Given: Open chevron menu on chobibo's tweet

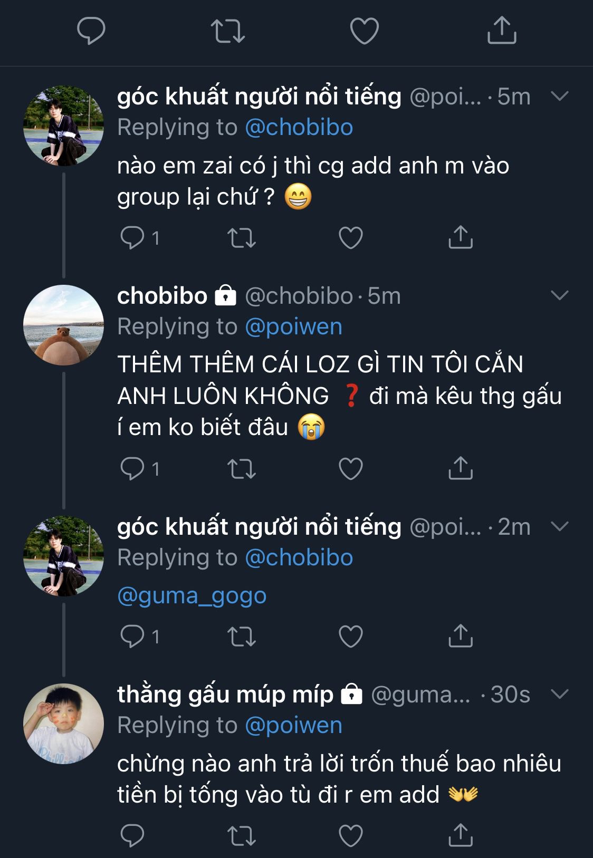Looking at the screenshot, I should point(559,295).
